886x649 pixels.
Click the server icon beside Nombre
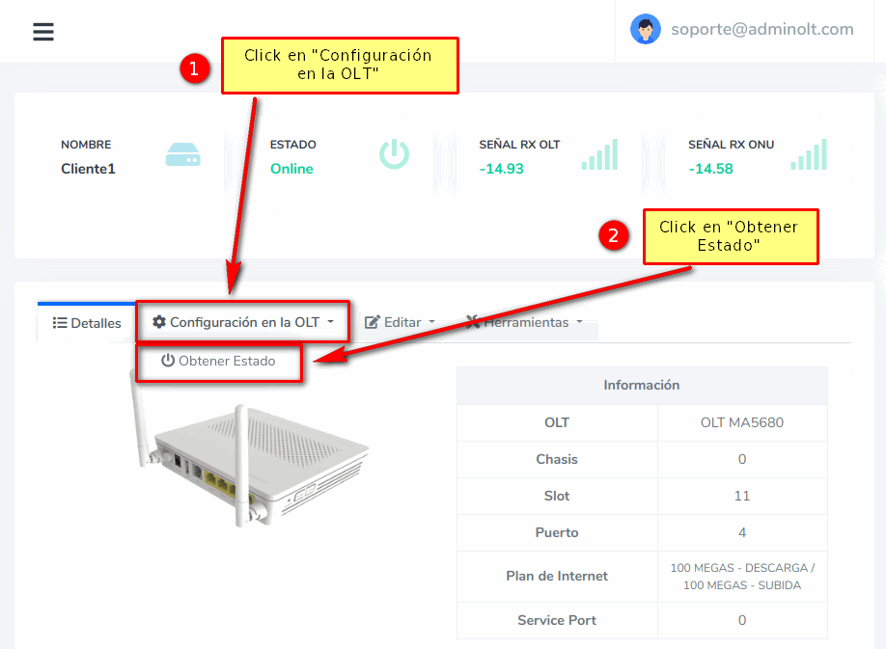[183, 154]
